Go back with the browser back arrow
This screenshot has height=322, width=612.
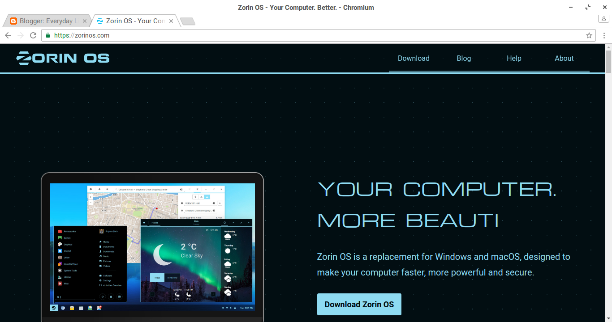8,35
